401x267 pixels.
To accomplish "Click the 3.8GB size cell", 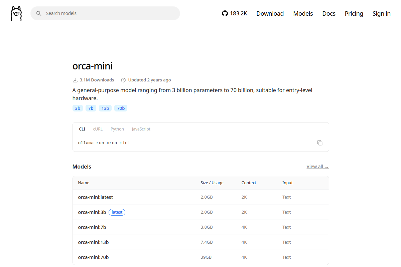I will point(207,227).
